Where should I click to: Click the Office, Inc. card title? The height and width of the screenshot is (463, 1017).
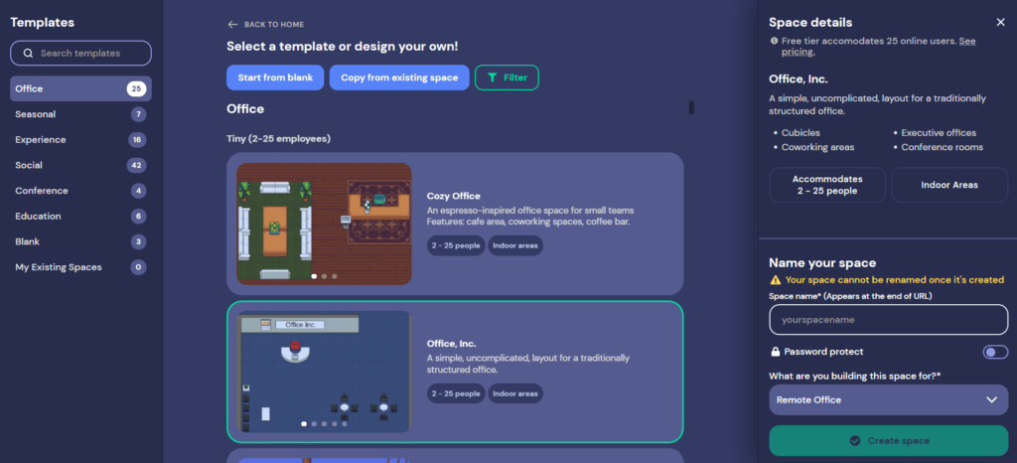coord(452,344)
